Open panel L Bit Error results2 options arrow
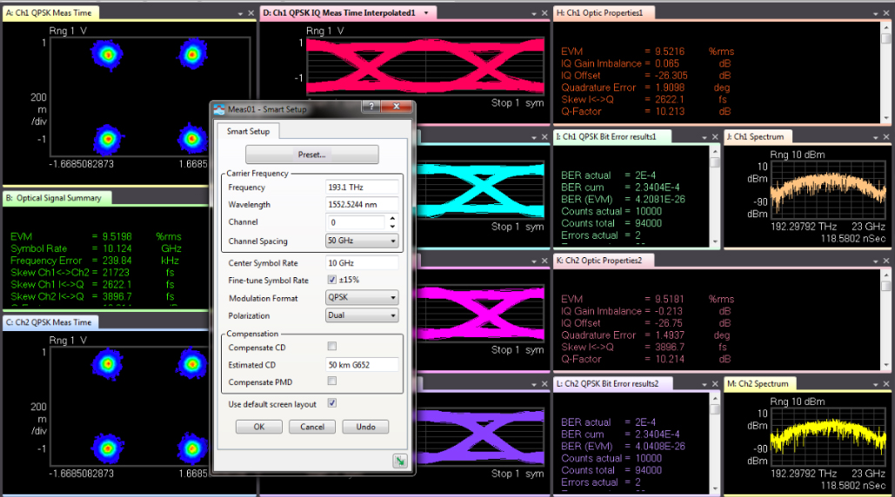Image resolution: width=895 pixels, height=497 pixels. point(705,384)
